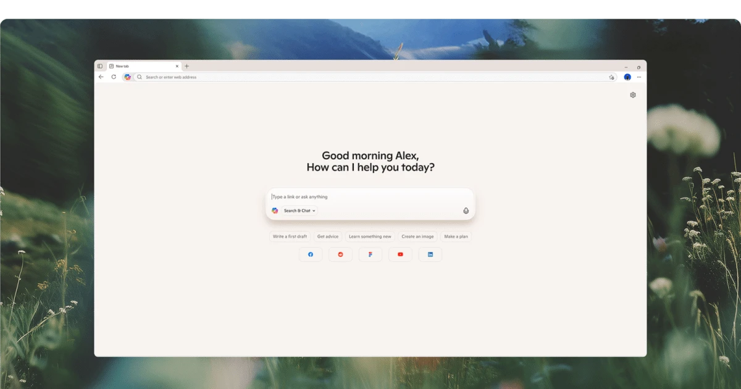Viewport: 741px width, 389px height.
Task: Choose the 'Write a first draft' suggestion
Action: pyautogui.click(x=290, y=236)
